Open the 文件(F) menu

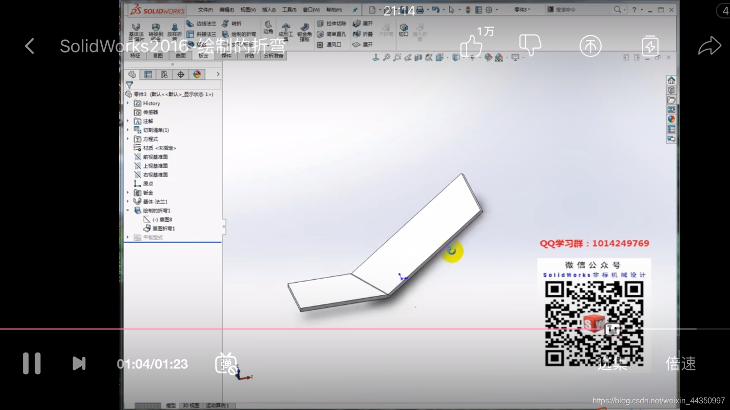(x=205, y=10)
